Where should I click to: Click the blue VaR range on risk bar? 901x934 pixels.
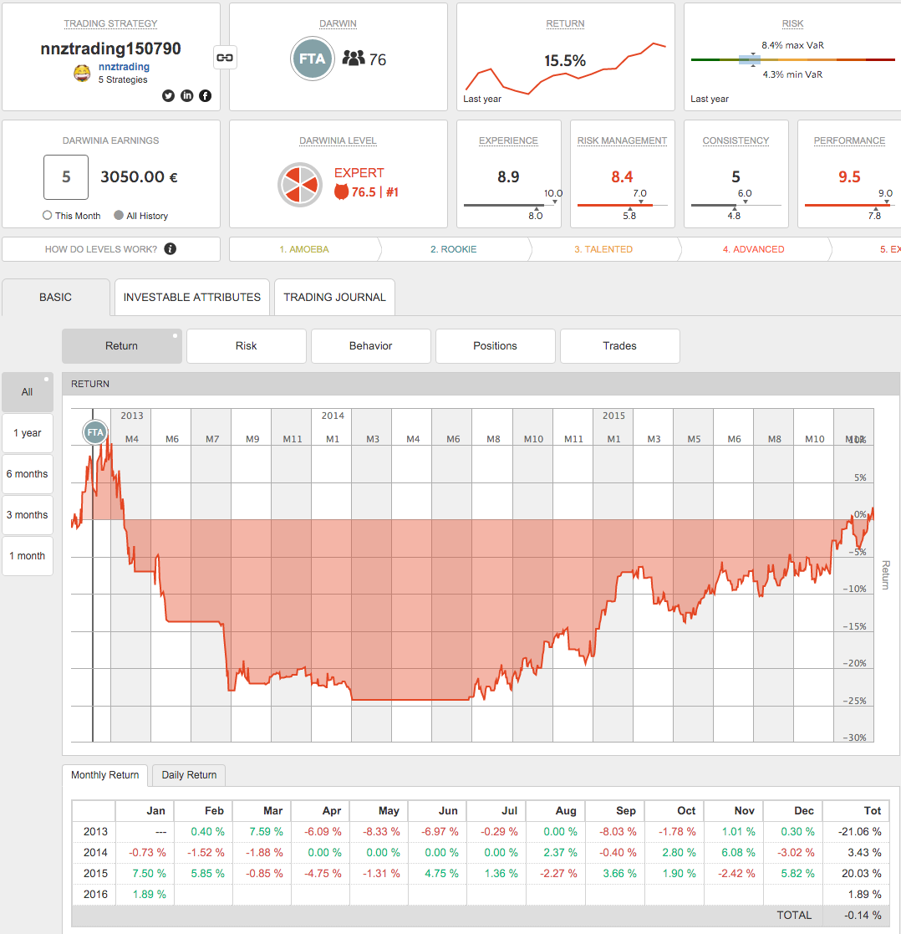[750, 59]
